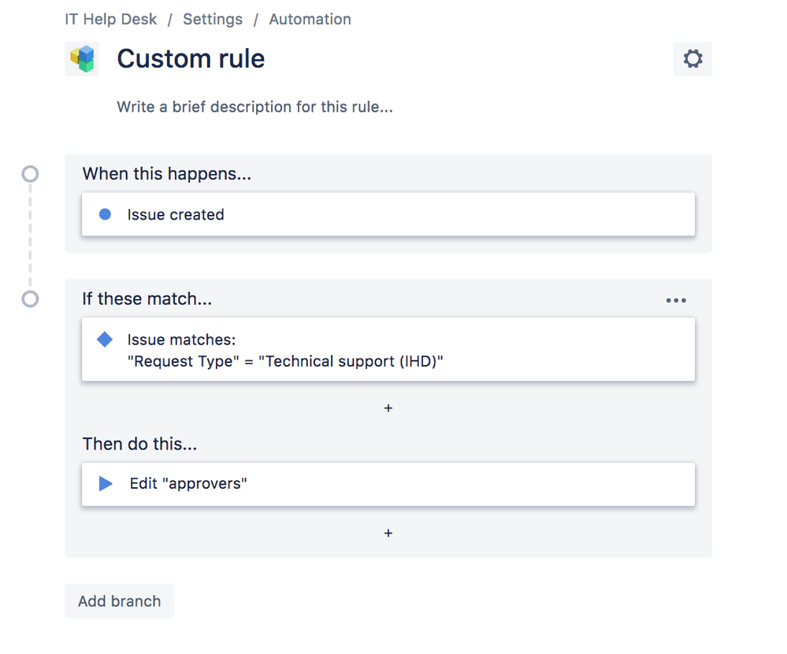Click the 'Add branch' button

point(119,600)
